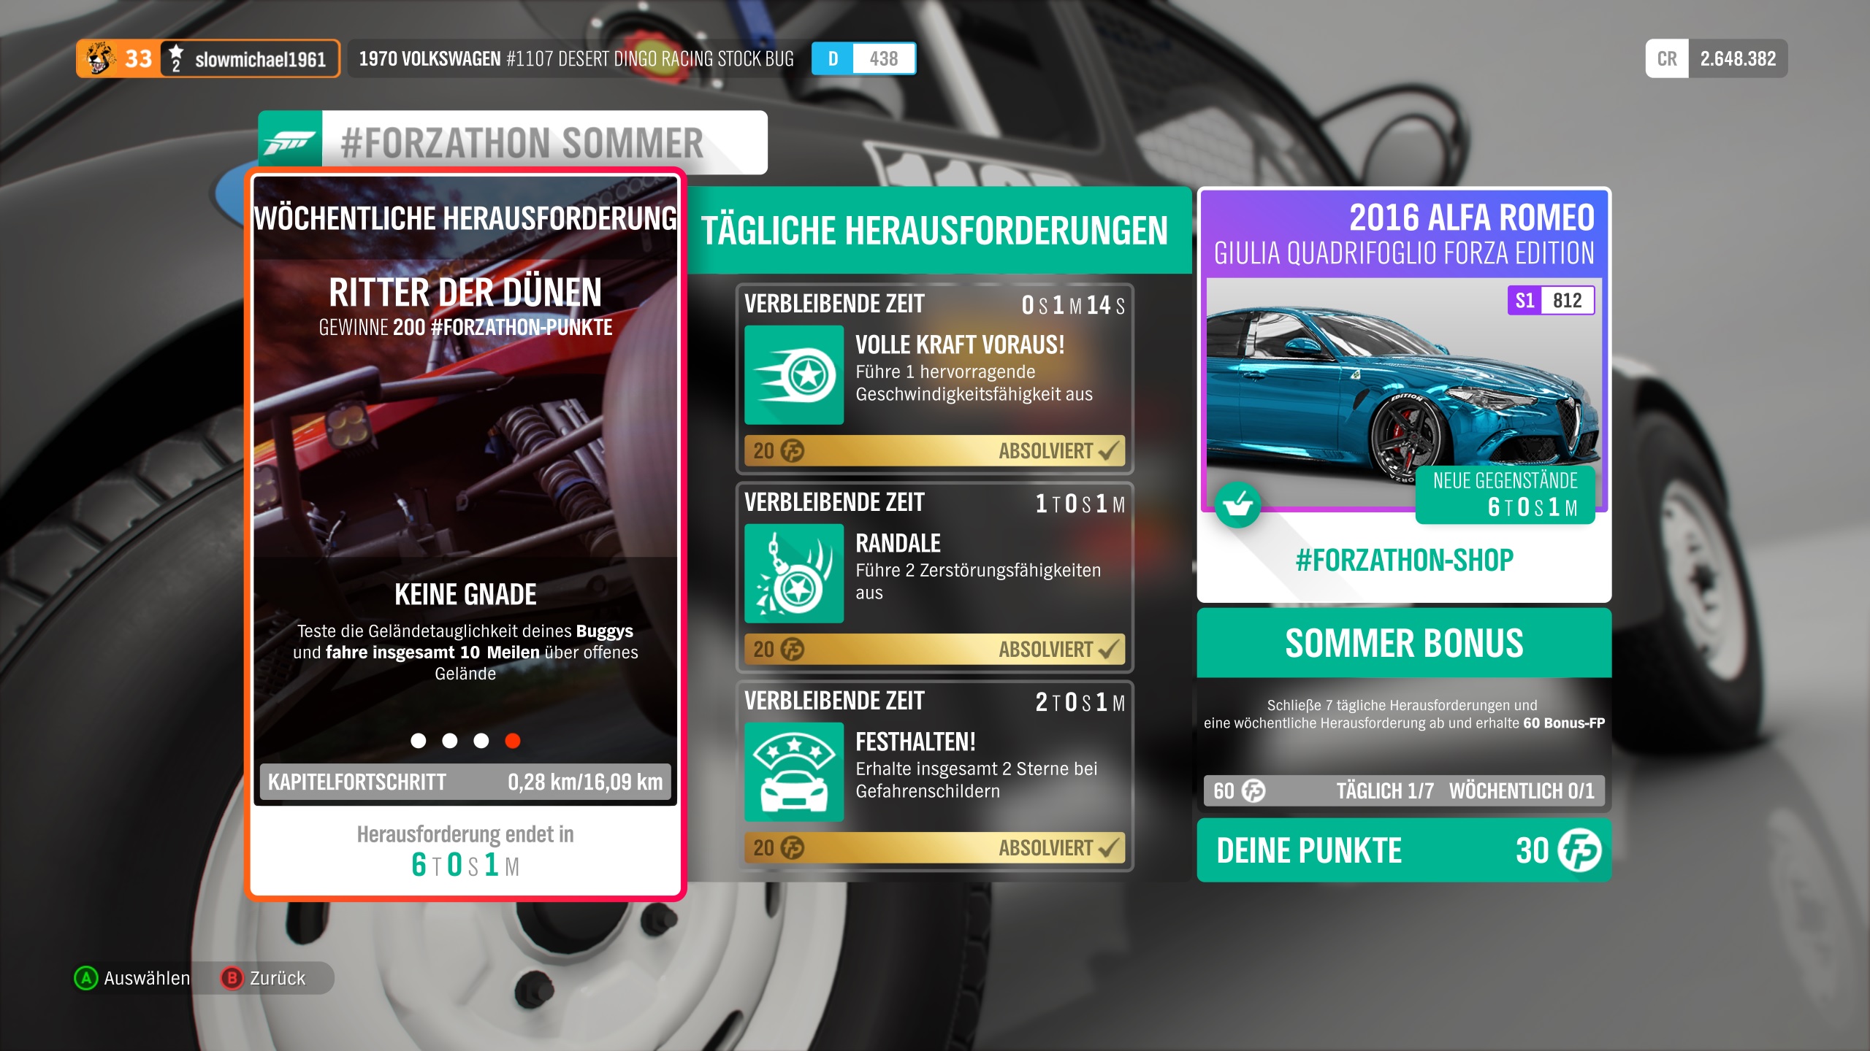The width and height of the screenshot is (1870, 1051).
Task: Select the first chapter dot indicator
Action: click(419, 741)
